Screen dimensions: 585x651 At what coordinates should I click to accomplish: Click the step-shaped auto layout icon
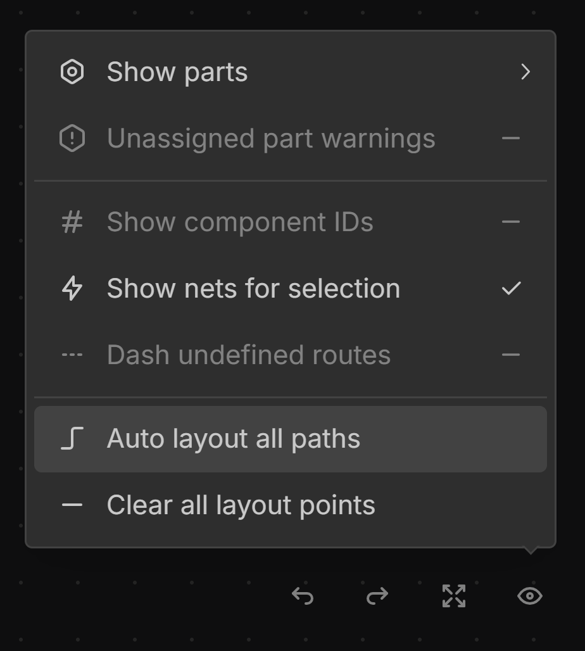pyautogui.click(x=72, y=439)
